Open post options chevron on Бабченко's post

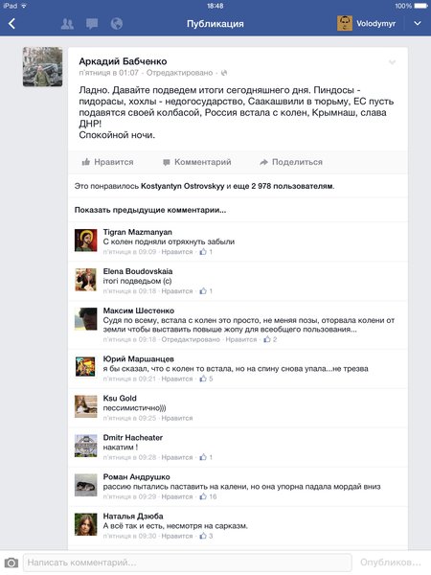392,62
